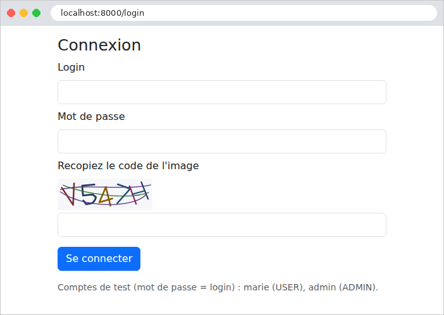Select the word marie in the hint
The height and width of the screenshot is (315, 444).
click(256, 287)
